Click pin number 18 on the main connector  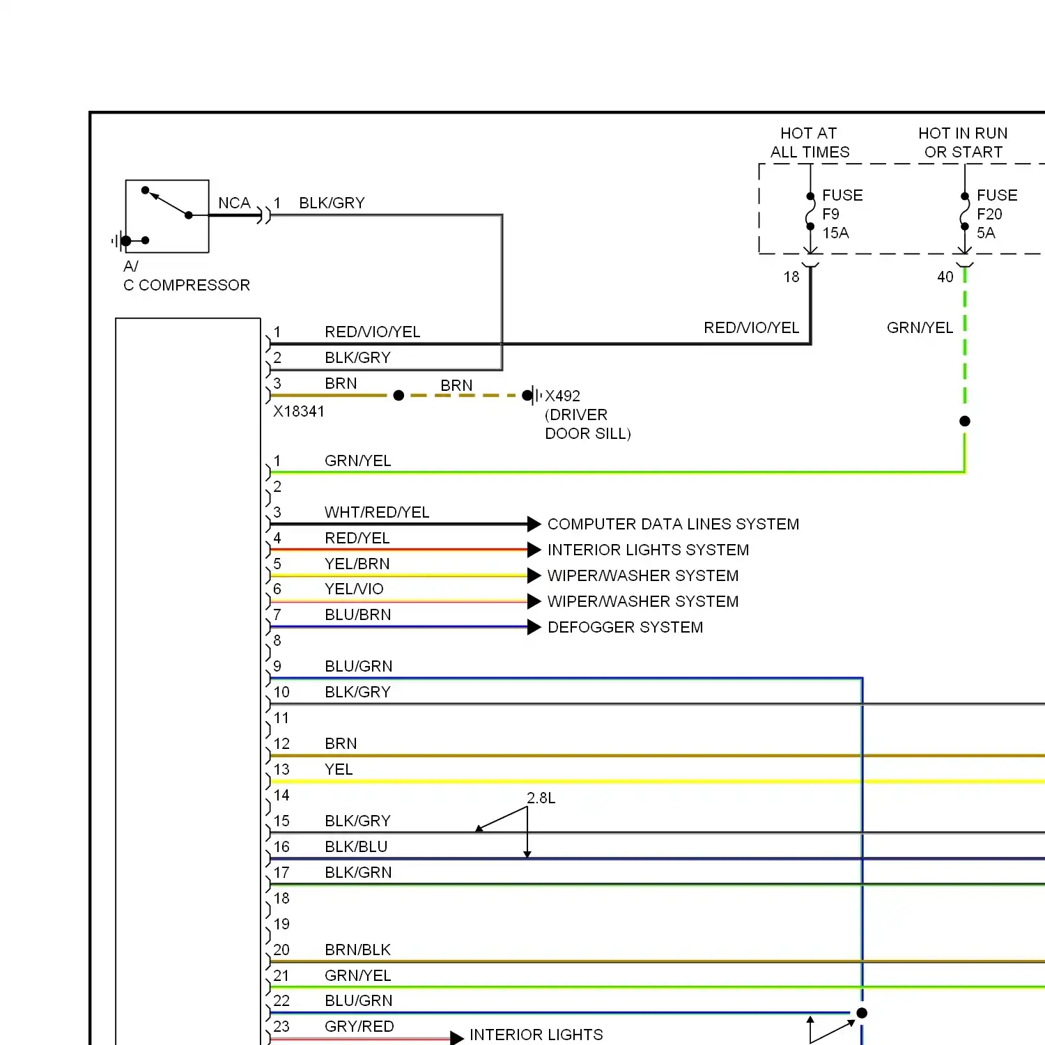281,899
